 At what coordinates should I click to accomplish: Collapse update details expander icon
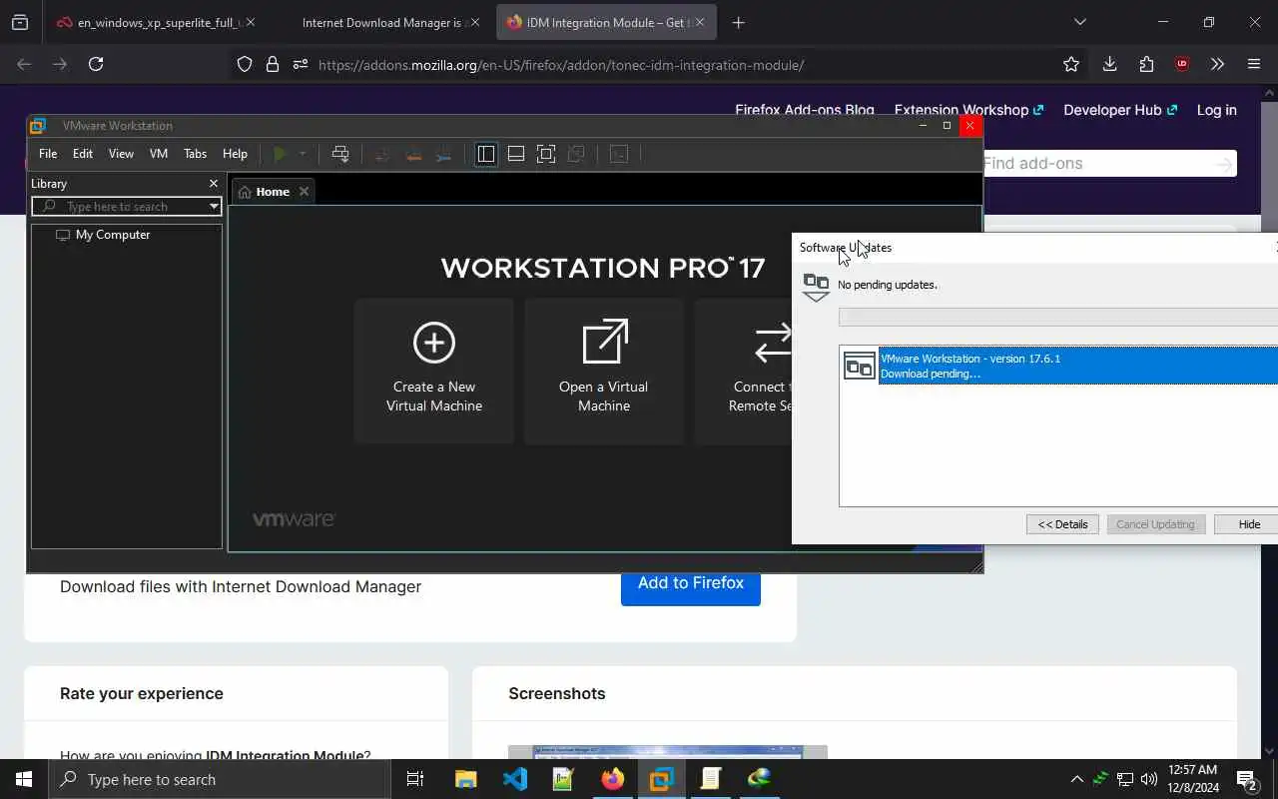coord(816,288)
